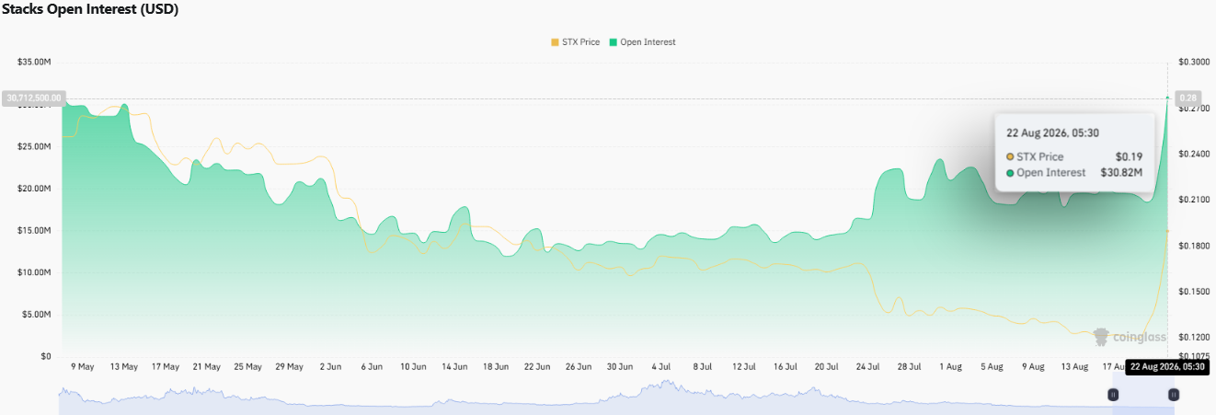Click the 30,712,500.00 left axis marker
The image size is (1216, 415).
click(x=34, y=98)
